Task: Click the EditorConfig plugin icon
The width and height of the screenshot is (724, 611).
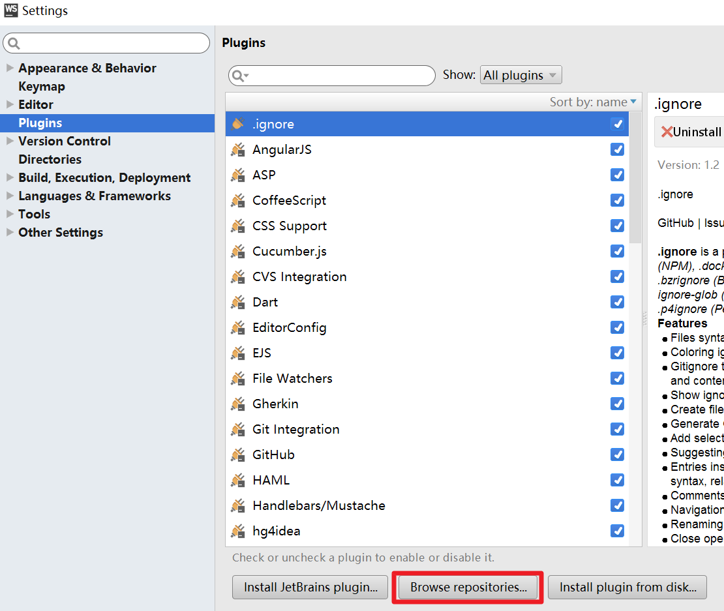Action: point(238,327)
